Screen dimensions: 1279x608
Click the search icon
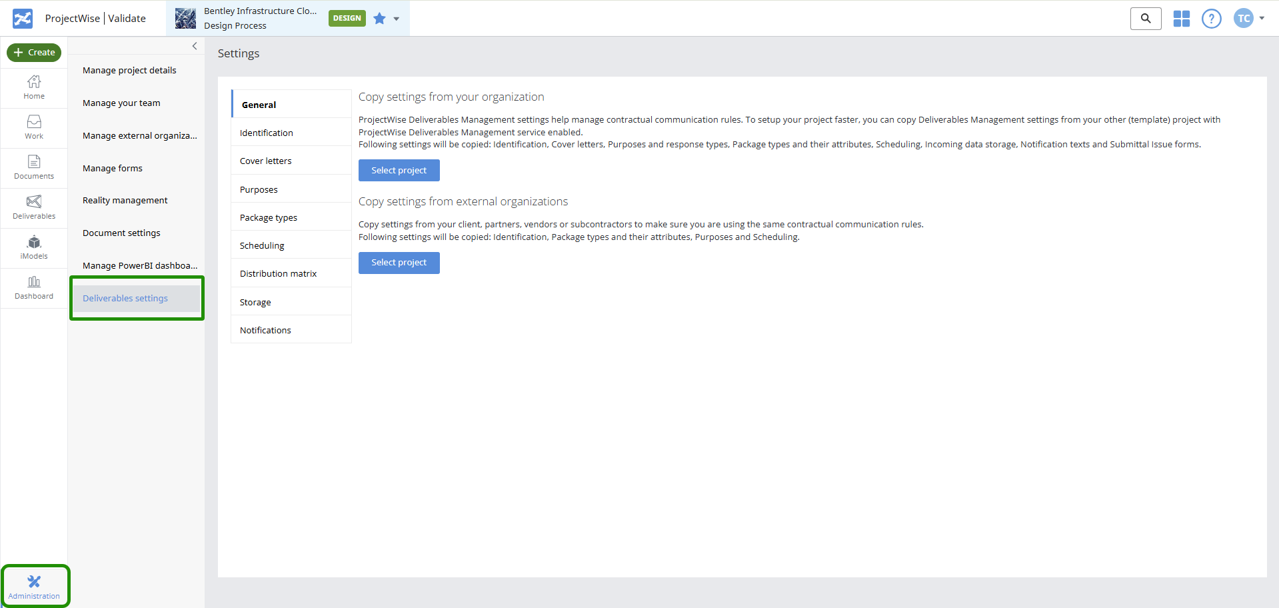pos(1145,18)
